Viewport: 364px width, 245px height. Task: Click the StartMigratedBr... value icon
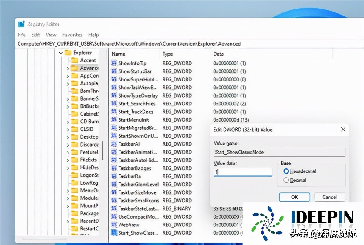click(114, 128)
